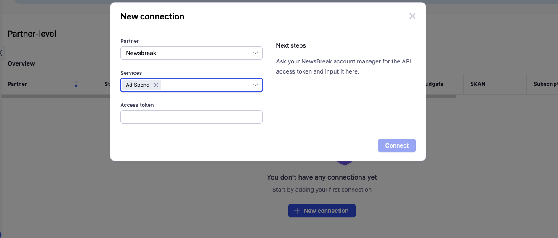Close the New connection dialog

click(412, 16)
